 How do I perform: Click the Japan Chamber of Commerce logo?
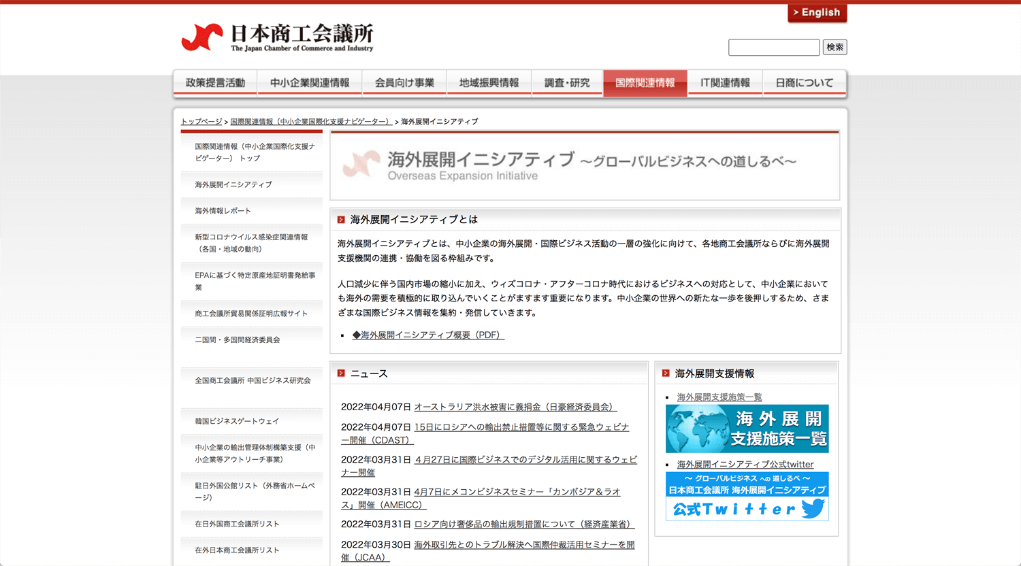point(278,37)
